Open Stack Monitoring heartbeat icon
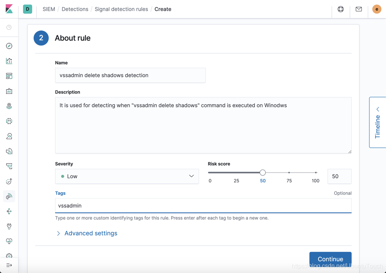This screenshot has height=273, width=386. pos(9,241)
